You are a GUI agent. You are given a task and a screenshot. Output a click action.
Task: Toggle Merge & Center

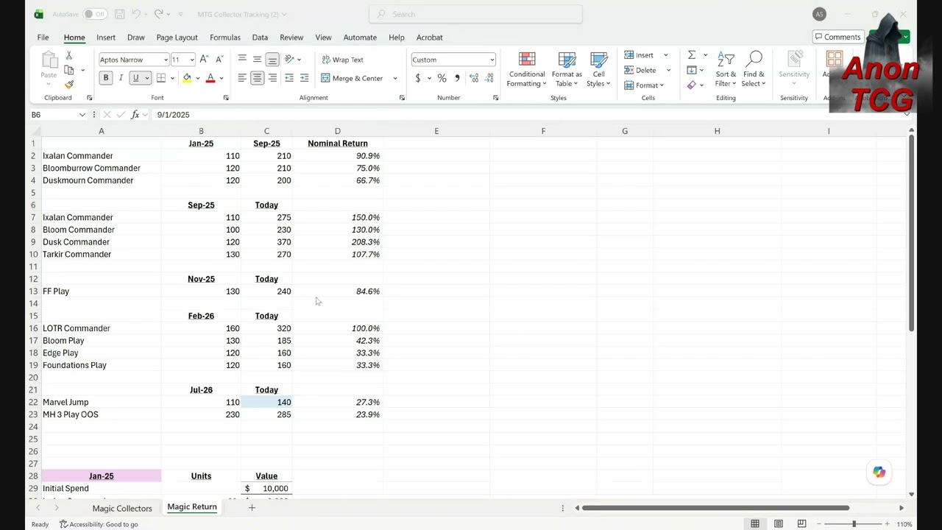pos(352,78)
